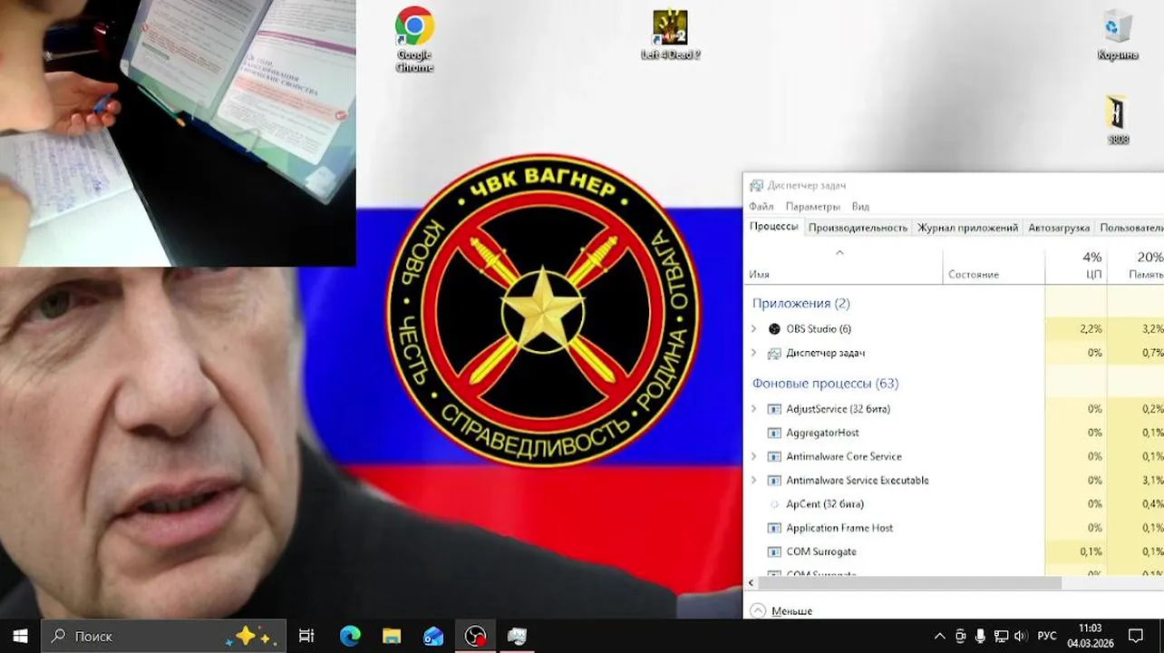The image size is (1164, 653).
Task: Expand the AdjustService (32 бита) row
Action: pyautogui.click(x=753, y=409)
